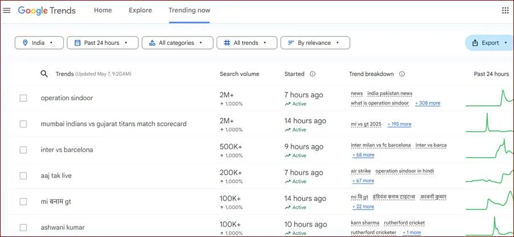514x237 pixels.
Task: Click info icon next to Trend breakdown
Action: pos(402,74)
